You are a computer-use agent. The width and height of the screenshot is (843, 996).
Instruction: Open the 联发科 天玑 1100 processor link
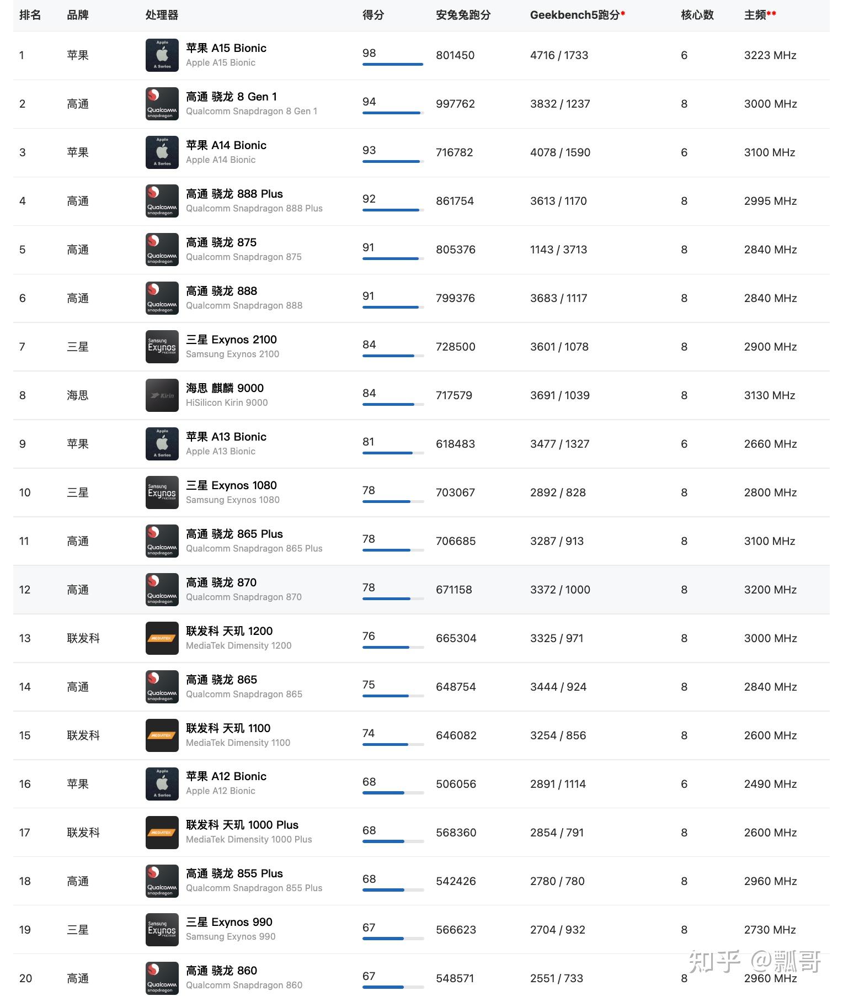[x=228, y=728]
